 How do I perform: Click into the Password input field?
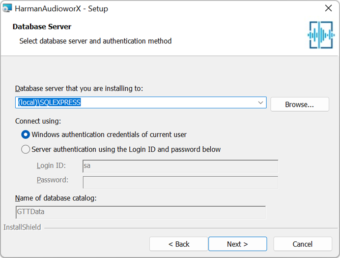180,182
